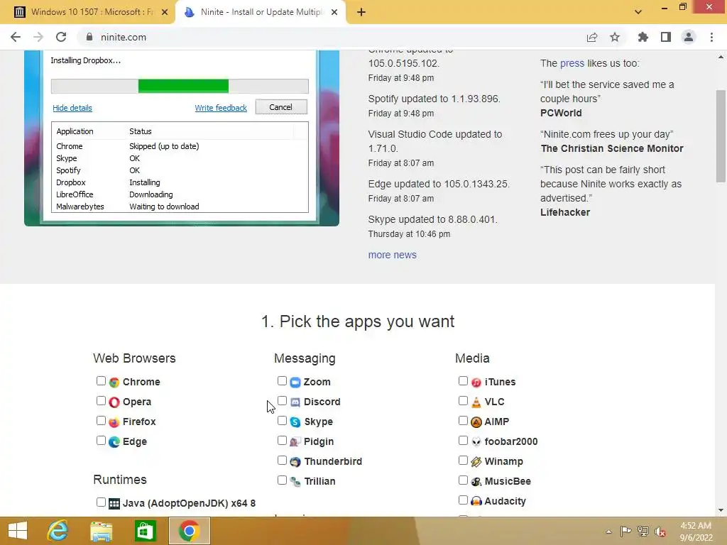Open a new browser tab
Viewport: 727px width, 545px height.
361,12
